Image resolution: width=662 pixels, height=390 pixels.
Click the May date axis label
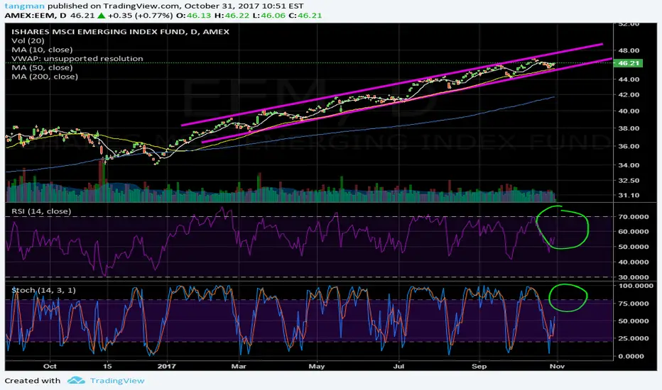click(317, 366)
